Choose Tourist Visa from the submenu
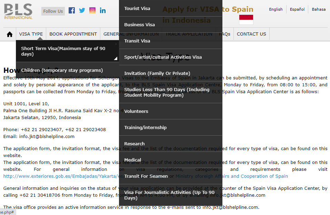Viewport: 330px width, 215px height. pos(137,8)
